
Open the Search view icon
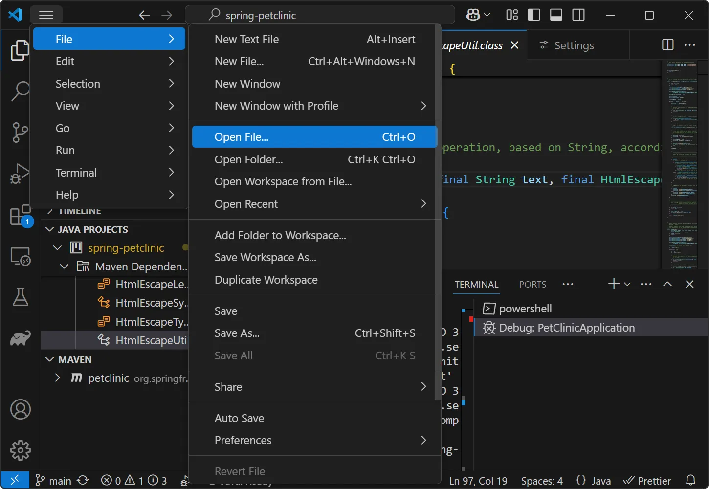tap(20, 91)
